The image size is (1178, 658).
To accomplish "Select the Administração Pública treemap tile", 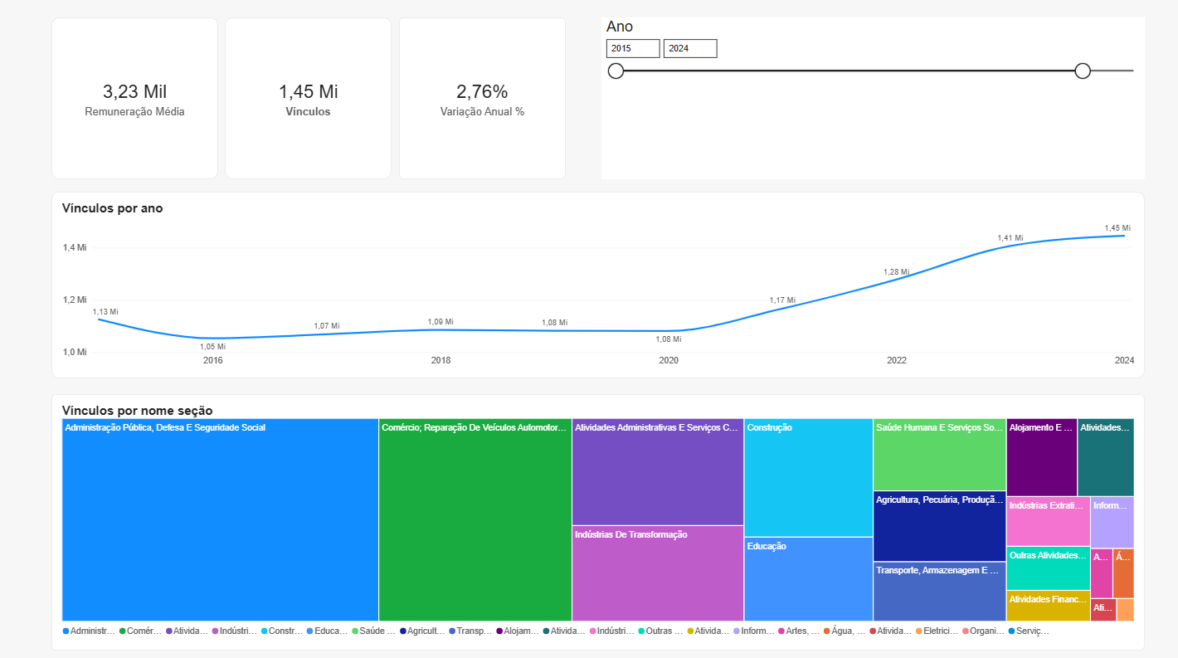I will pos(220,519).
